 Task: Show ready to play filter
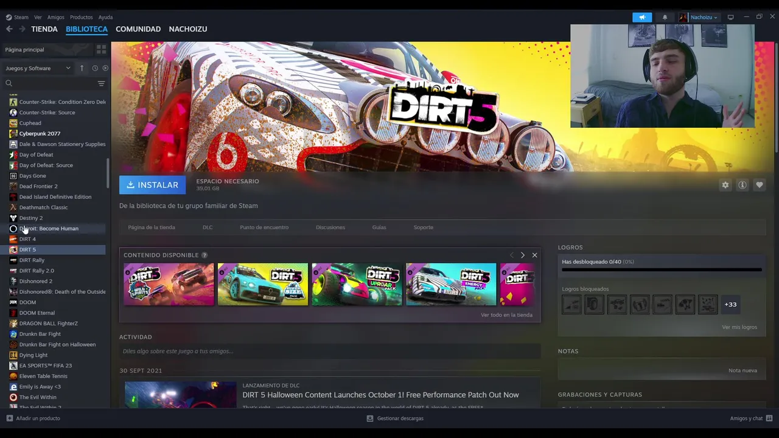[105, 68]
